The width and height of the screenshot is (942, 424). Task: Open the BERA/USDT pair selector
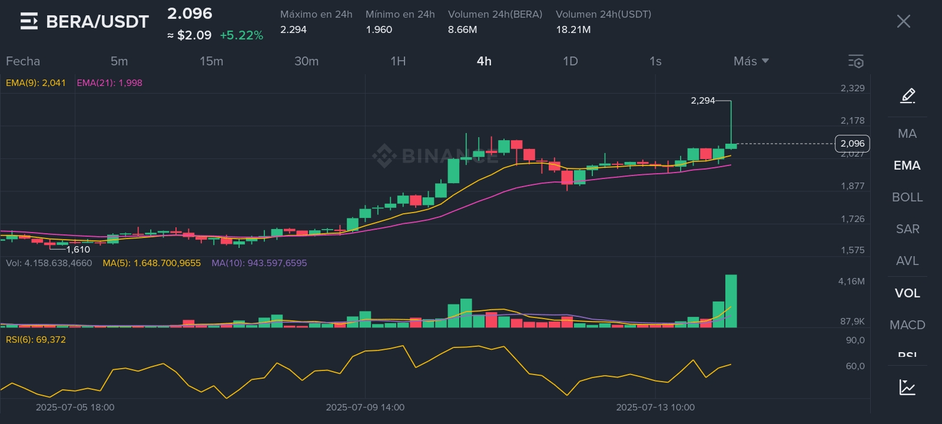click(x=97, y=22)
